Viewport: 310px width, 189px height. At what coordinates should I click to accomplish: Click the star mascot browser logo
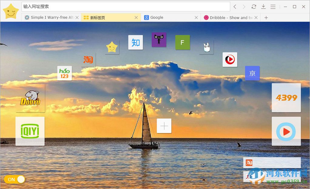[11, 11]
